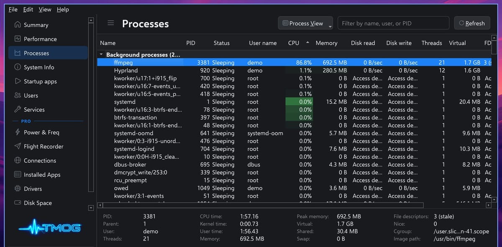This screenshot has height=247, width=502.
Task: Open the Performance page label
Action: click(x=40, y=39)
